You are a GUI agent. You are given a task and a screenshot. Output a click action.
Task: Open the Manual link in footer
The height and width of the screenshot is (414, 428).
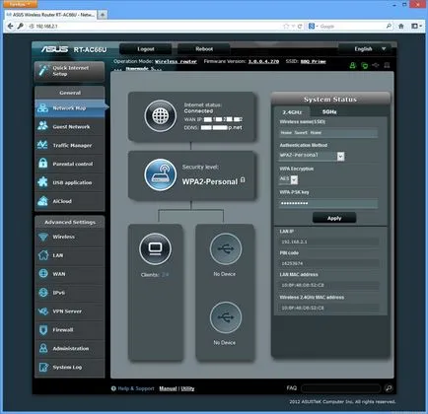(168, 388)
